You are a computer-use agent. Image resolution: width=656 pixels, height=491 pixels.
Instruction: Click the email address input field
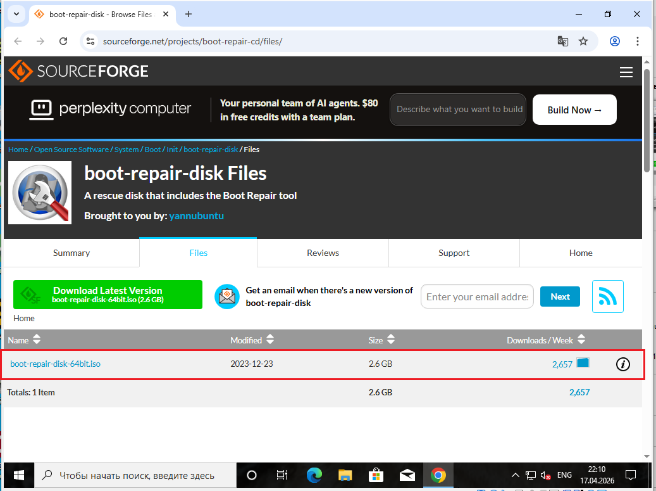(477, 296)
